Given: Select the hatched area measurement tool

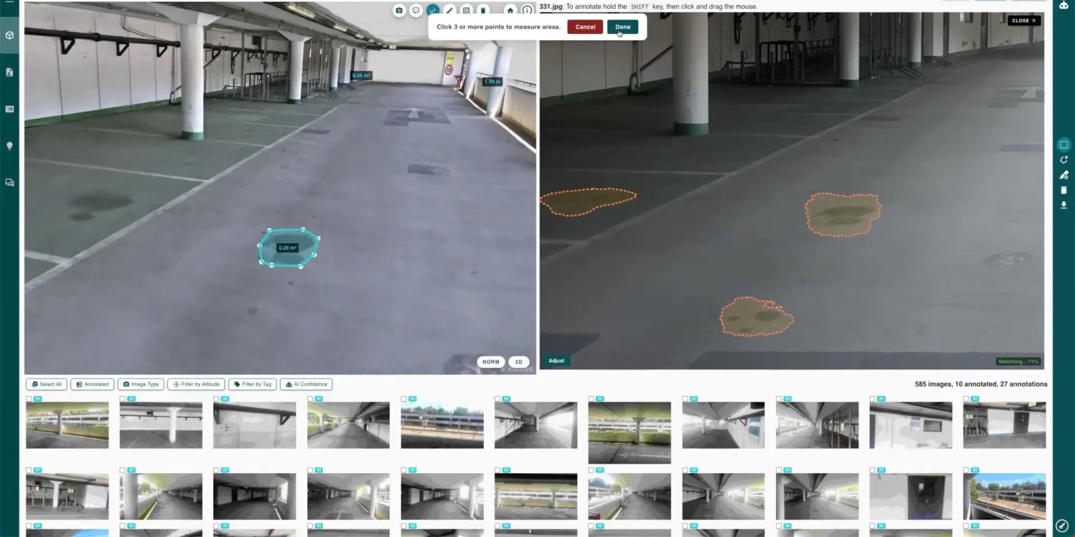Looking at the screenshot, I should 466,10.
